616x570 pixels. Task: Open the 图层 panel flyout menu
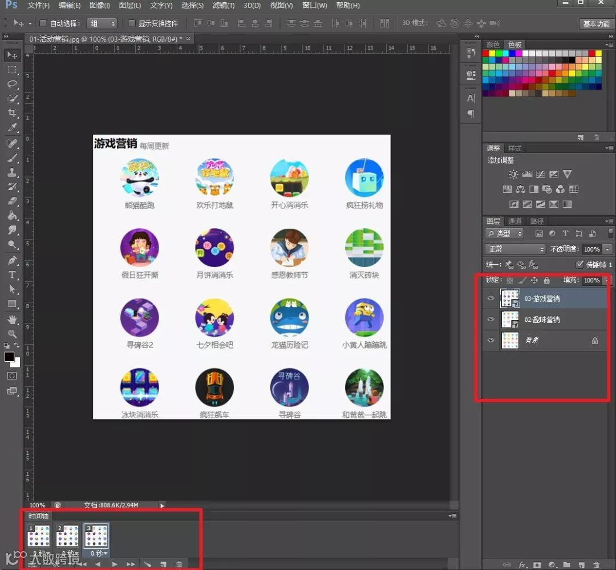click(609, 221)
